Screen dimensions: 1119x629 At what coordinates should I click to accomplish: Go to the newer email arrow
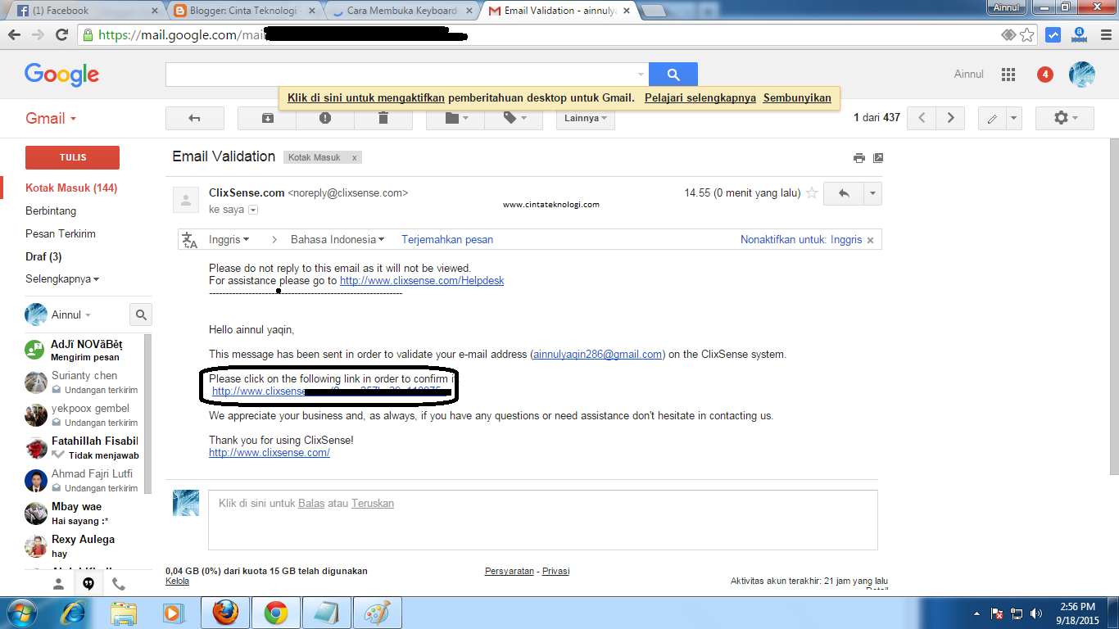[922, 118]
